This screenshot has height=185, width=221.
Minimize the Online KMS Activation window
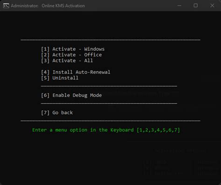point(180,6)
